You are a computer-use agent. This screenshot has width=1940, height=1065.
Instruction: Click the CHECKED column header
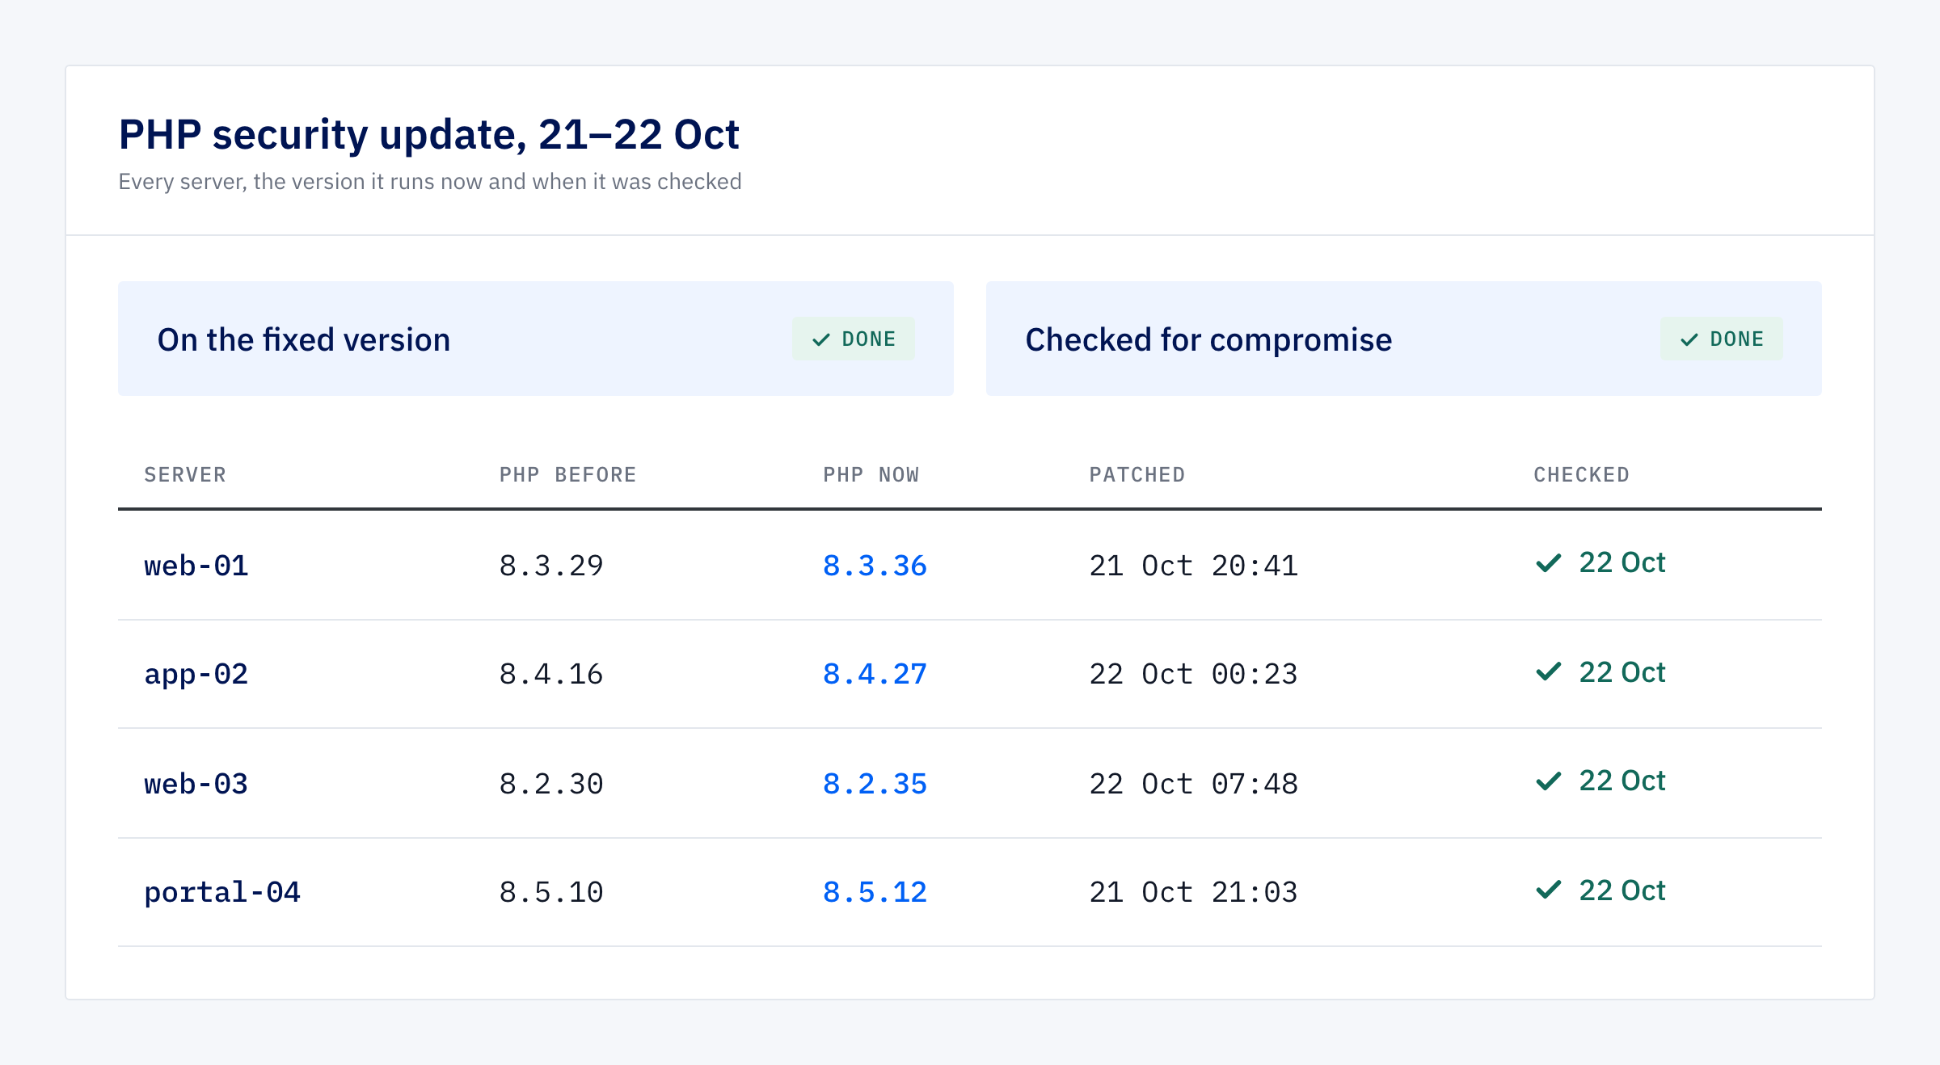(x=1582, y=474)
